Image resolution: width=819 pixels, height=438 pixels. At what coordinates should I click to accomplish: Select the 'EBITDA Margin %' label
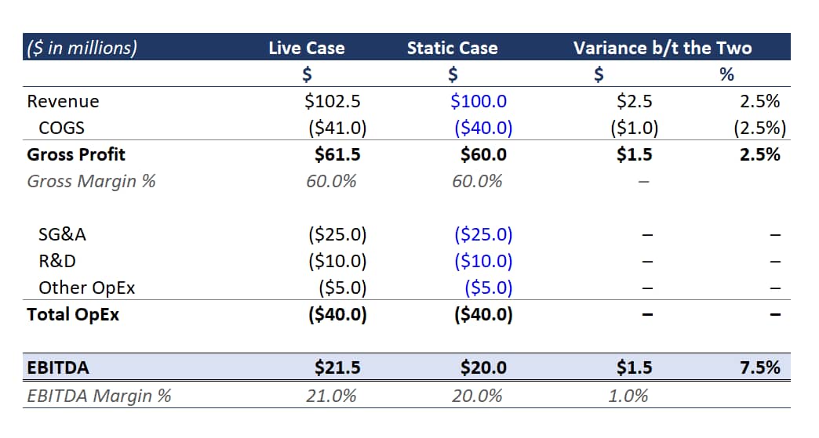[x=100, y=396]
